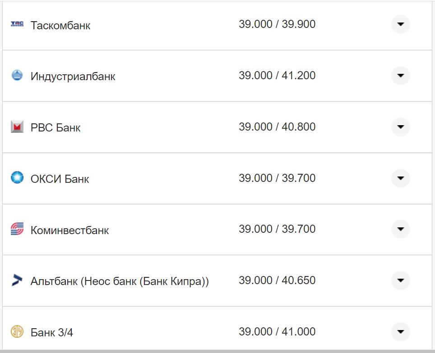
Task: Click the Таскомбанк logo icon
Action: click(17, 24)
